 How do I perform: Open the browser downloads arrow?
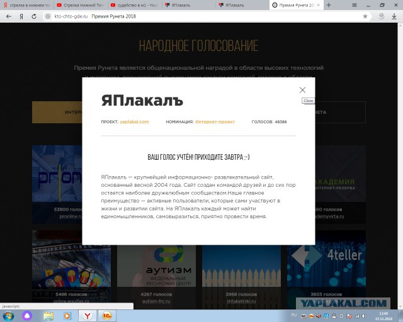click(394, 16)
